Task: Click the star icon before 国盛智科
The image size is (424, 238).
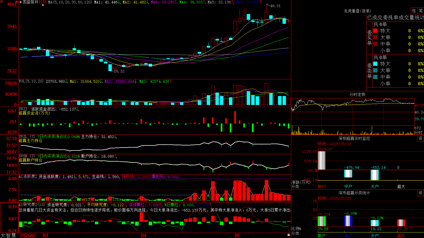Action: [21, 2]
